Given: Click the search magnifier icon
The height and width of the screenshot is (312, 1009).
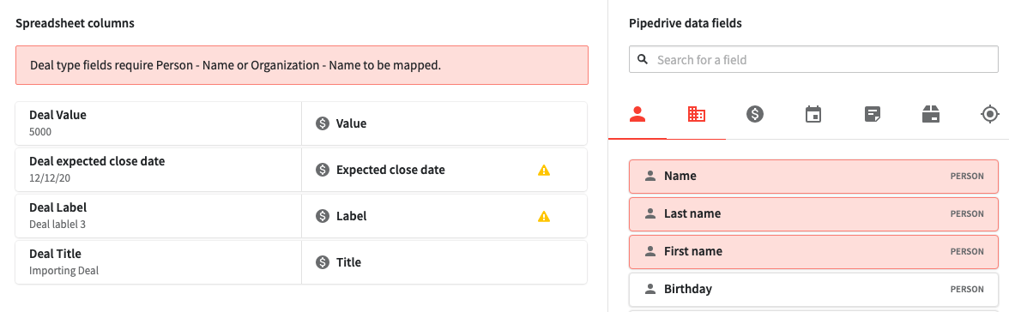Looking at the screenshot, I should click(642, 60).
